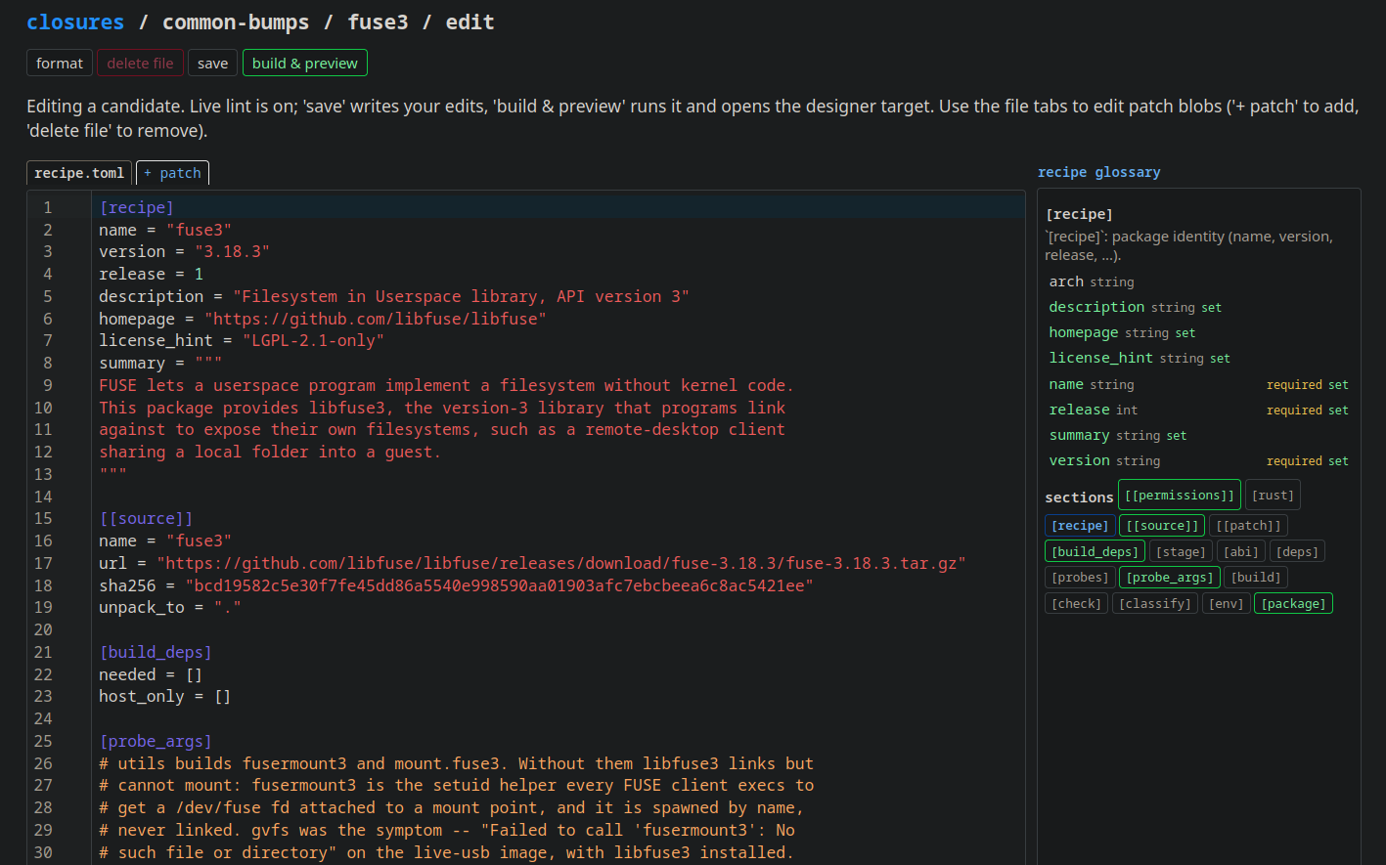Pick the [abi] section chip
The height and width of the screenshot is (865, 1386).
[1241, 552]
